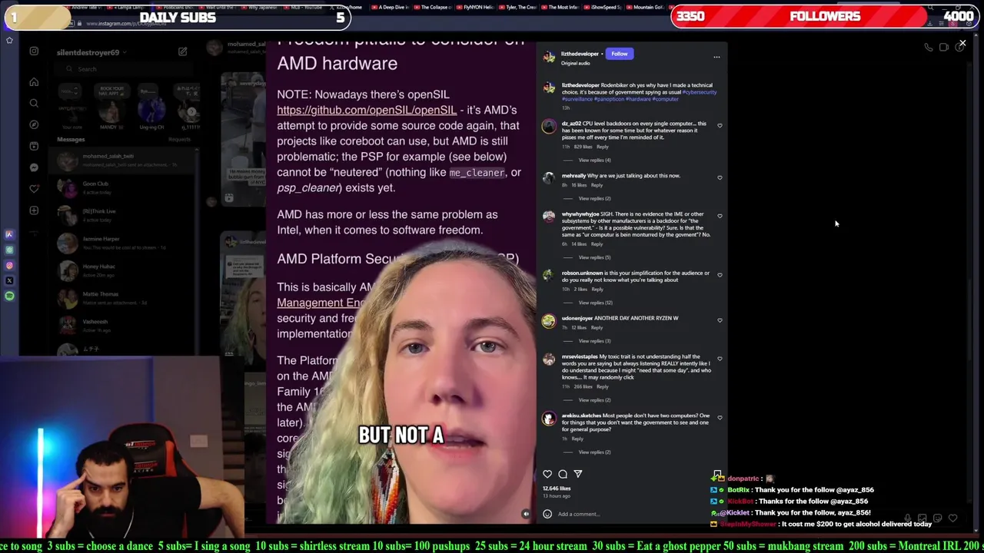Click the microphone icon in the DM composer
984x553 pixels.
(x=908, y=518)
